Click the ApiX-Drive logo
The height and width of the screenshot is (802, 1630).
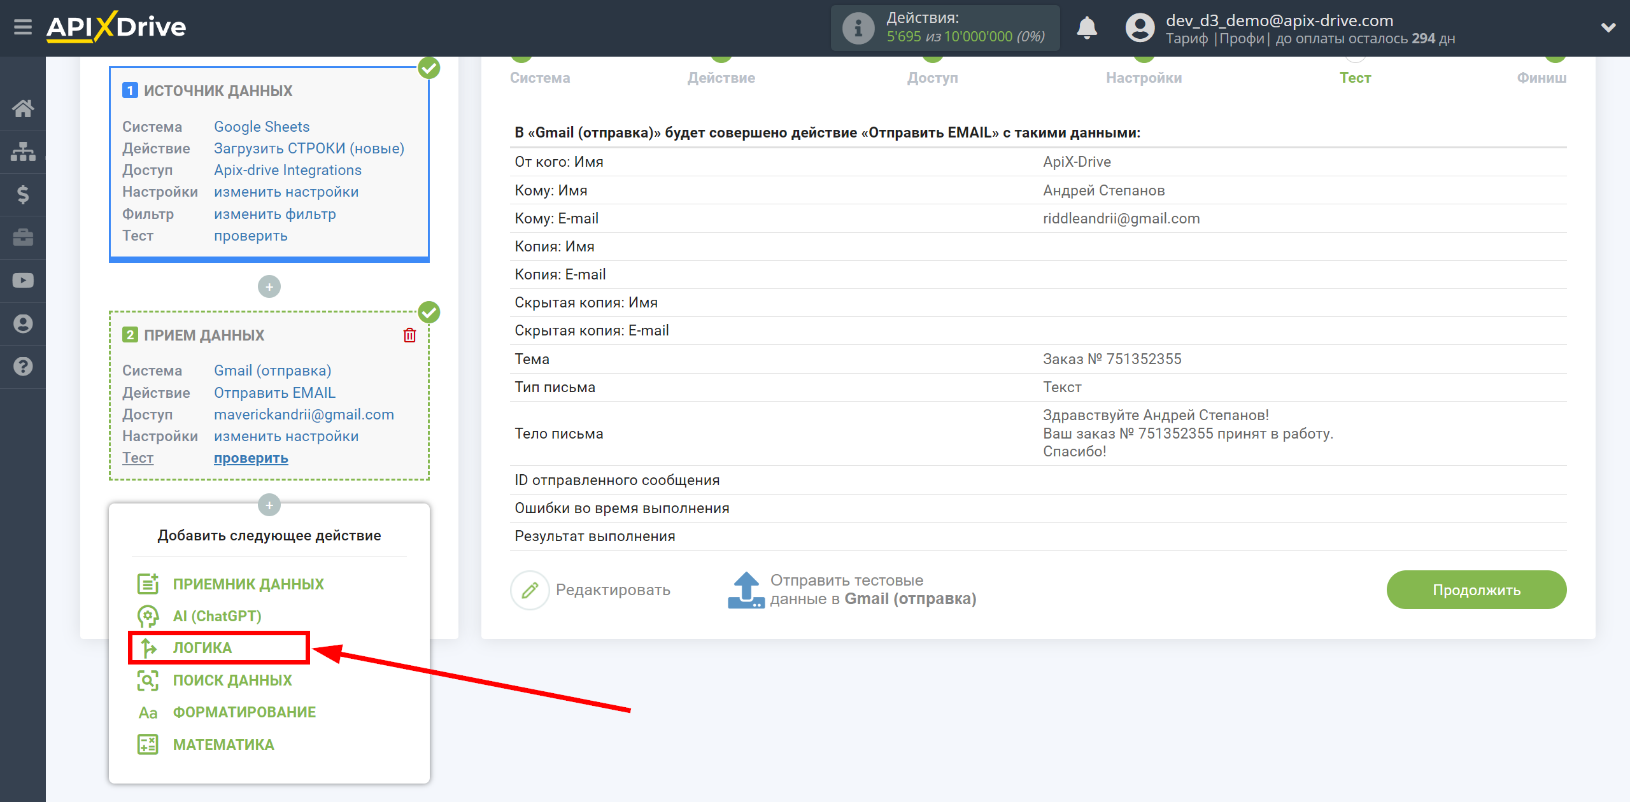(117, 27)
